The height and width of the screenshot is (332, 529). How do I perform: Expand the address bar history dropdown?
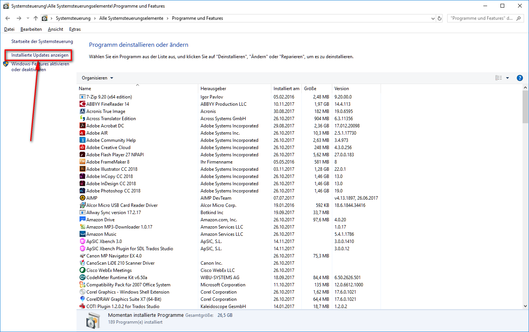(433, 18)
